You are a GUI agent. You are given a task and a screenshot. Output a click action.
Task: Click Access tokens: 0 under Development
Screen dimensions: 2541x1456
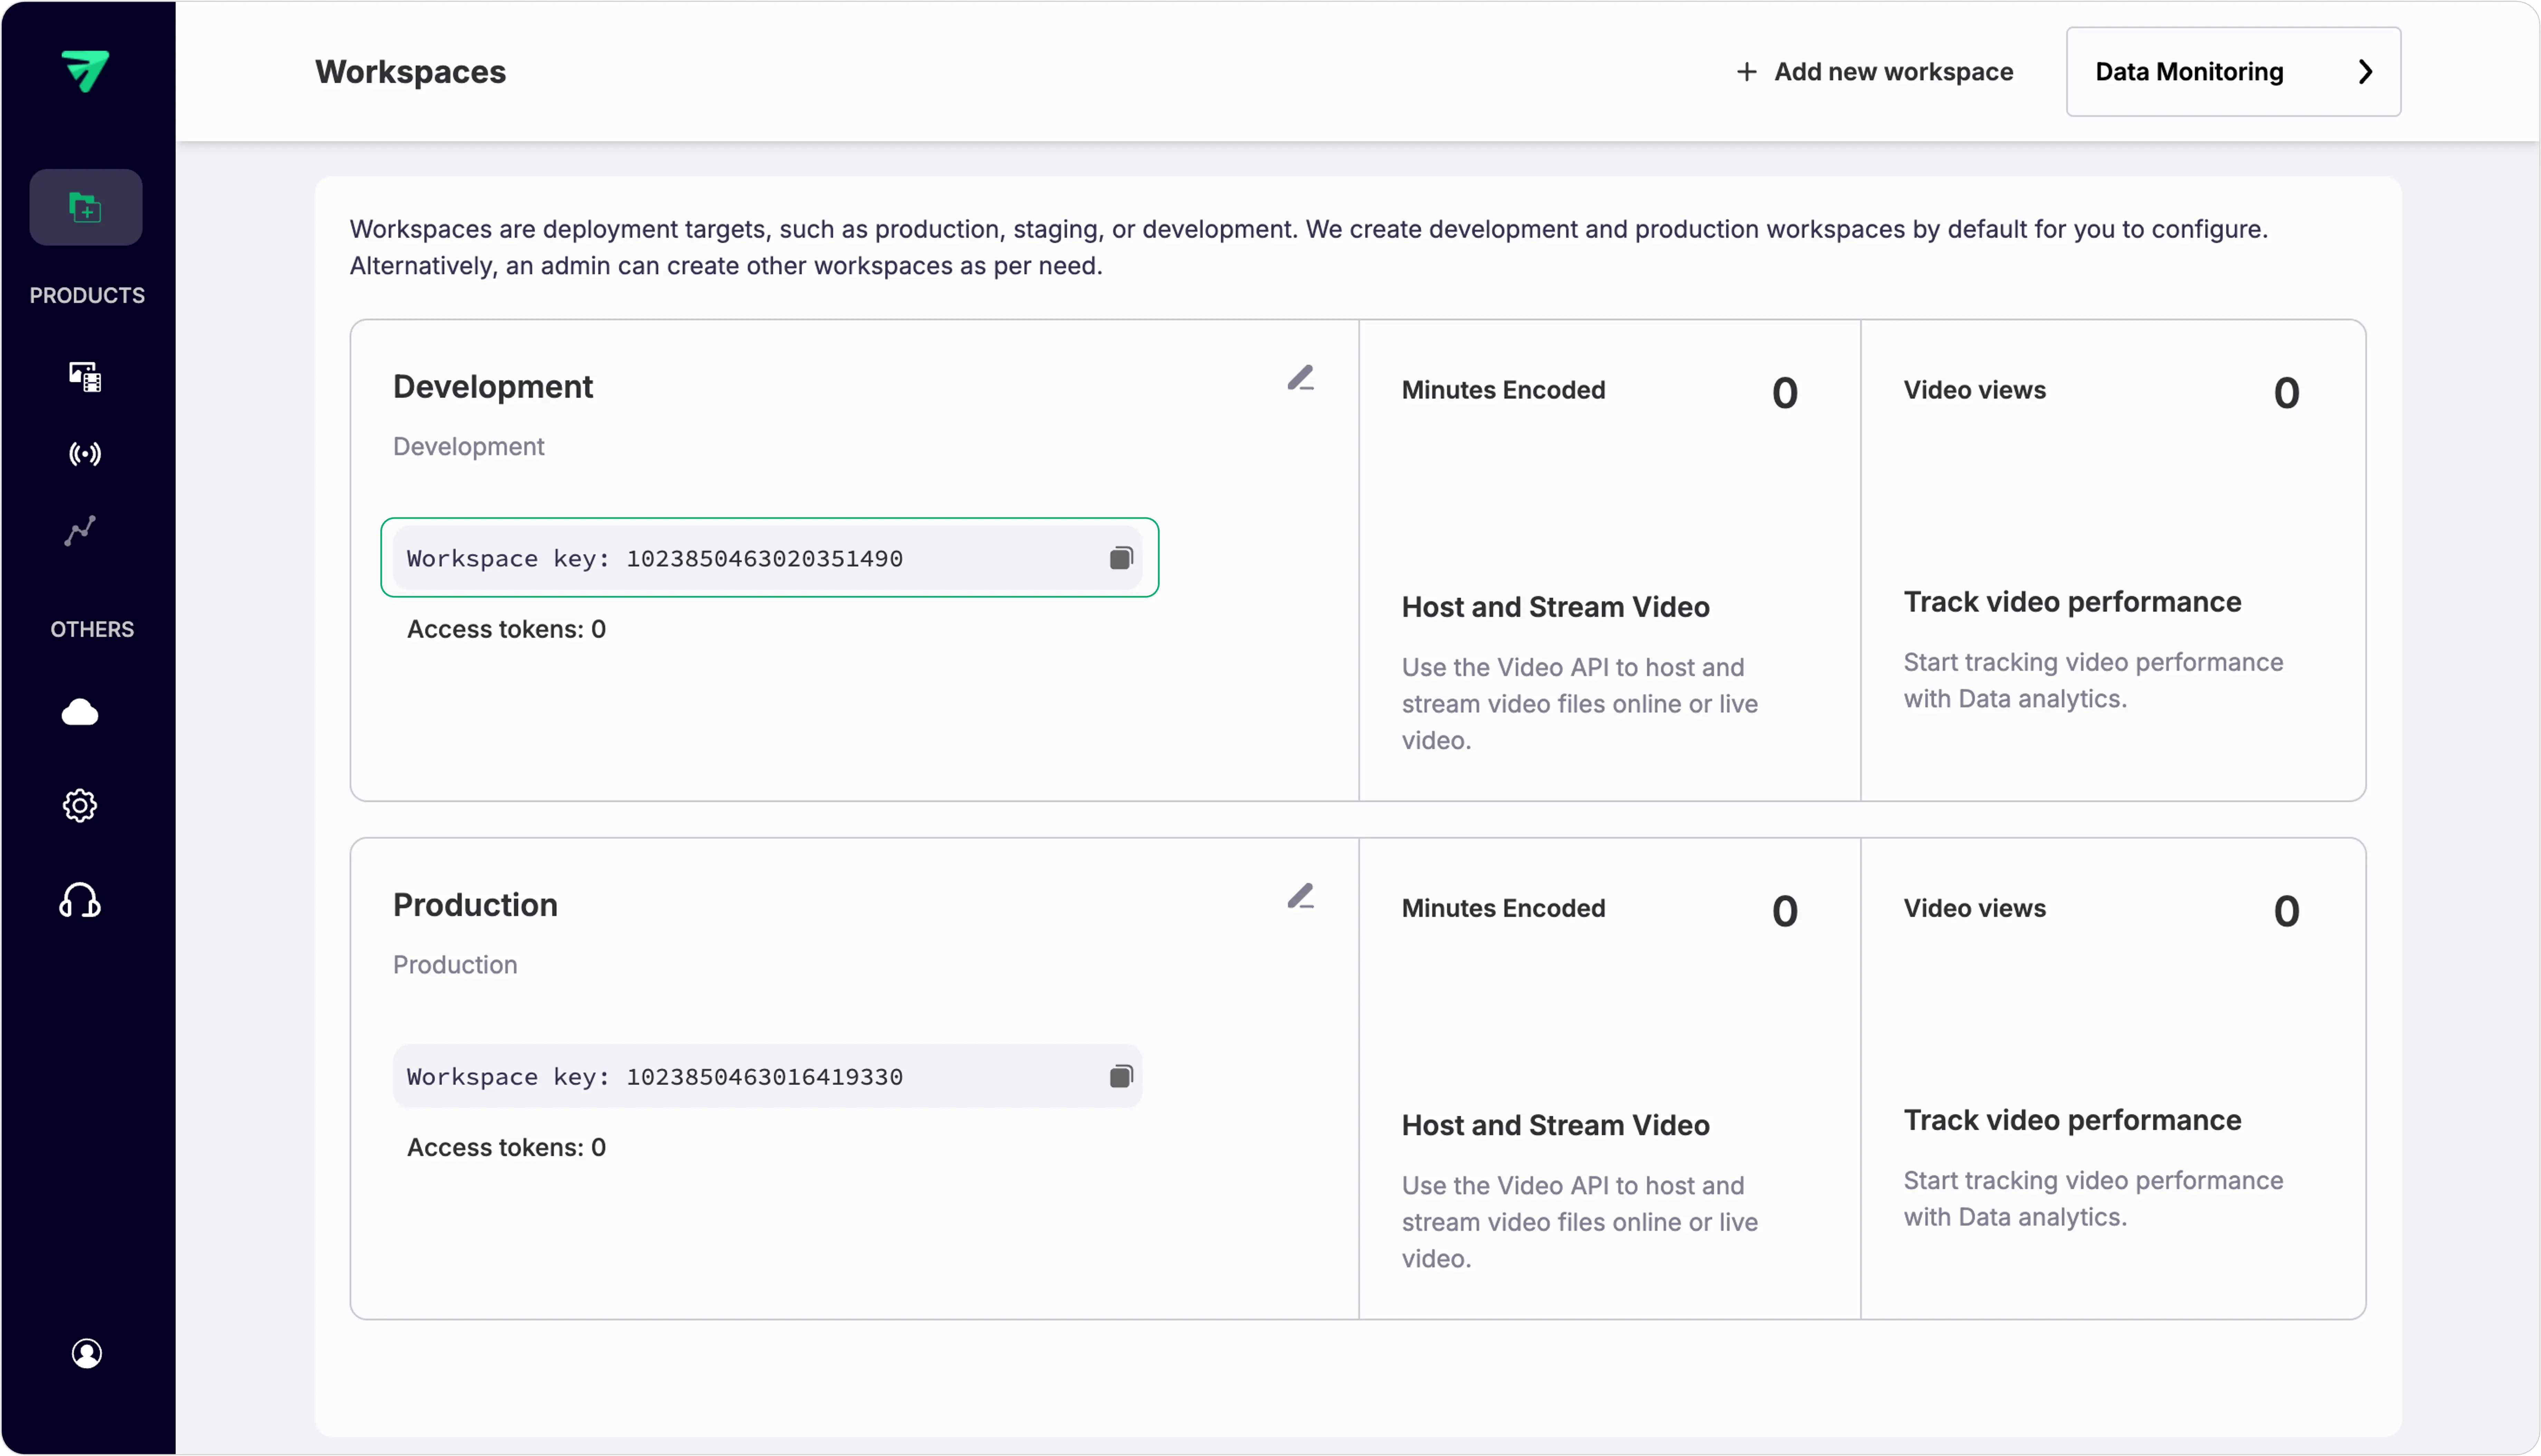[x=506, y=629]
